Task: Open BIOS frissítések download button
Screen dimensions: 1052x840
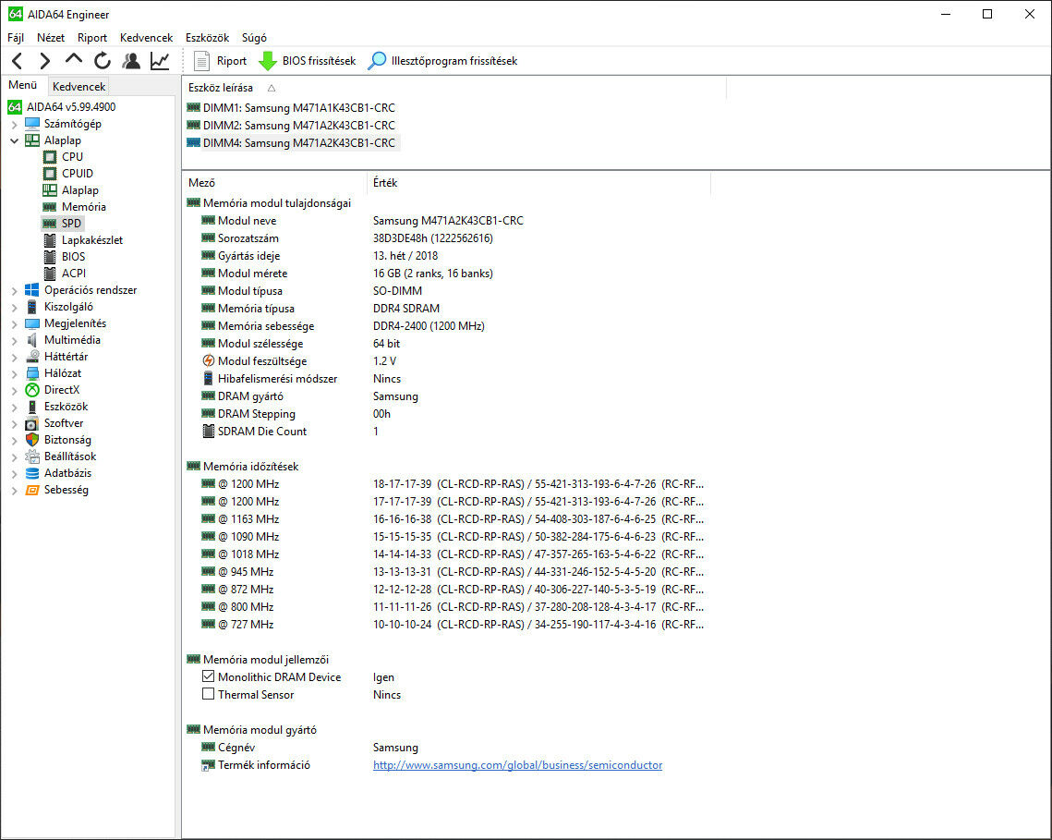Action: click(x=308, y=61)
